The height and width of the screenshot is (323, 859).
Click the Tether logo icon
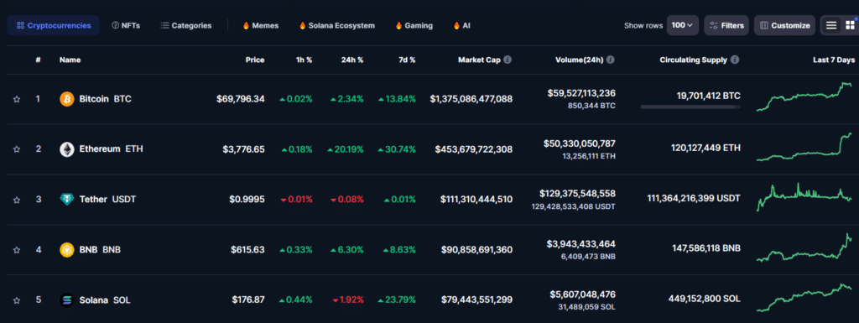(x=67, y=200)
